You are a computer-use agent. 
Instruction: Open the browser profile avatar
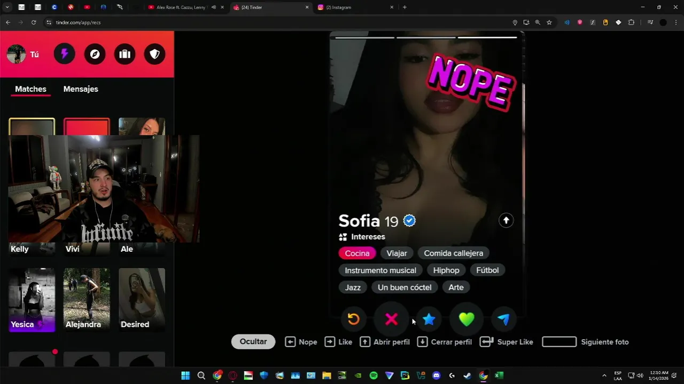(663, 22)
